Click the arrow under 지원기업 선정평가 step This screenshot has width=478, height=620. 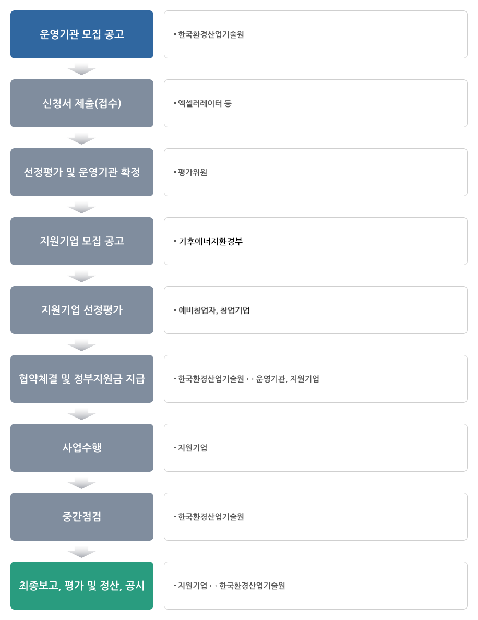click(82, 344)
